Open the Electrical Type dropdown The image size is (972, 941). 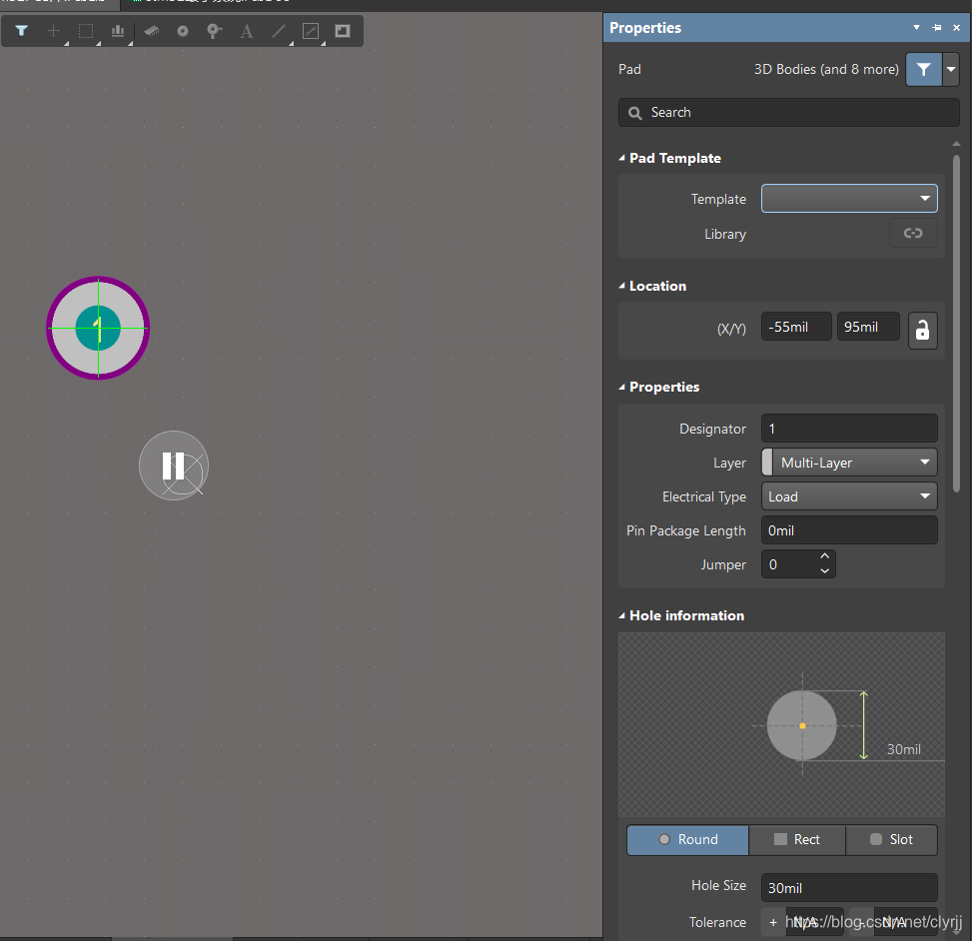point(849,496)
